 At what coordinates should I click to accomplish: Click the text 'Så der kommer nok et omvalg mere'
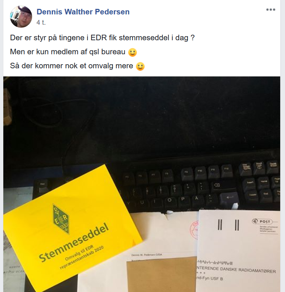pyautogui.click(x=72, y=66)
